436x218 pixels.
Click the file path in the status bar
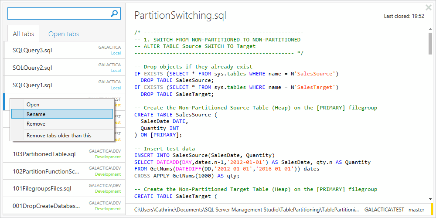246,209
